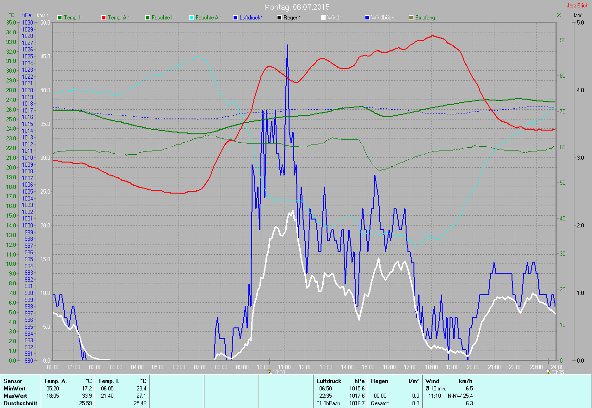592x408 pixels.
Task: Click the red Temp. A. legend swatch
Action: coord(104,18)
